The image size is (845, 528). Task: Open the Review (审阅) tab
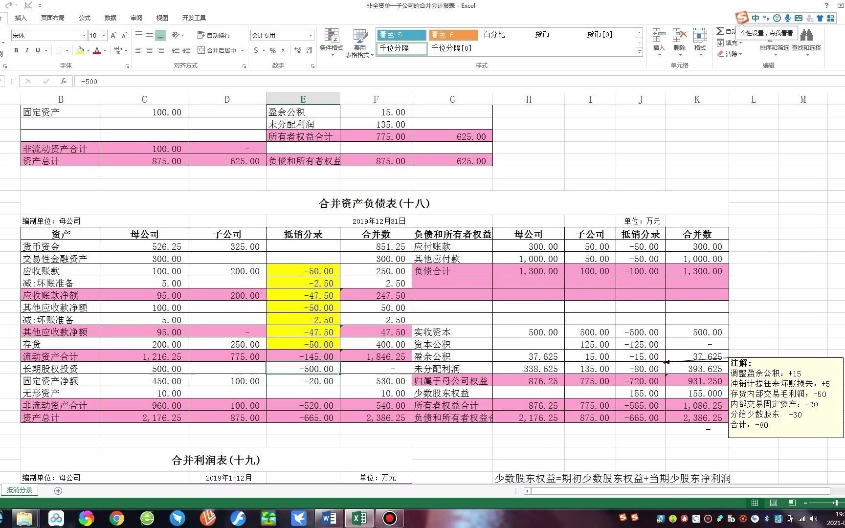(x=136, y=18)
